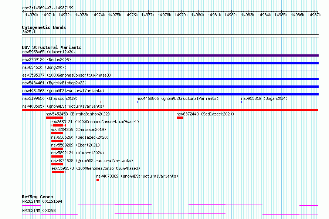Open esv3595377 (1000GenomesConsortiumPhase3) entry

click(x=67, y=75)
